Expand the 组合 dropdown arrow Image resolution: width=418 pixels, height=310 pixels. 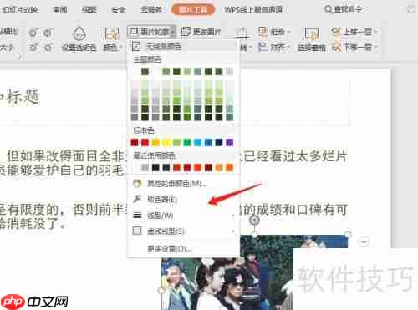click(x=288, y=32)
